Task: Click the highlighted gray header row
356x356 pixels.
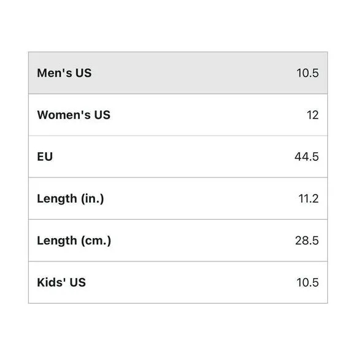Action: coord(178,73)
